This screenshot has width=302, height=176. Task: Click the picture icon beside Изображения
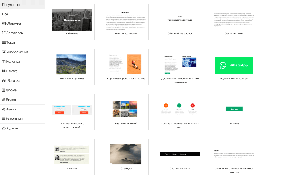click(4, 52)
